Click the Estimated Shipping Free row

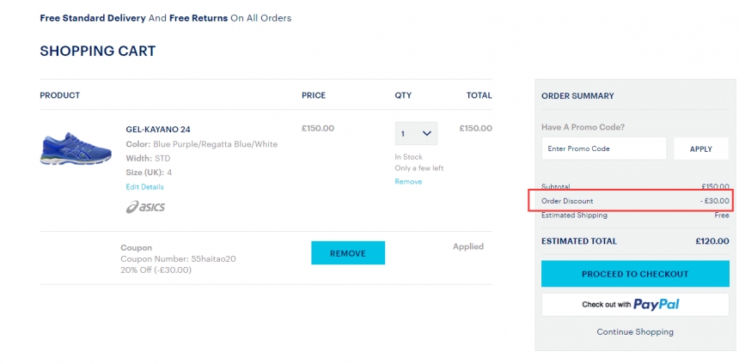pyautogui.click(x=635, y=215)
